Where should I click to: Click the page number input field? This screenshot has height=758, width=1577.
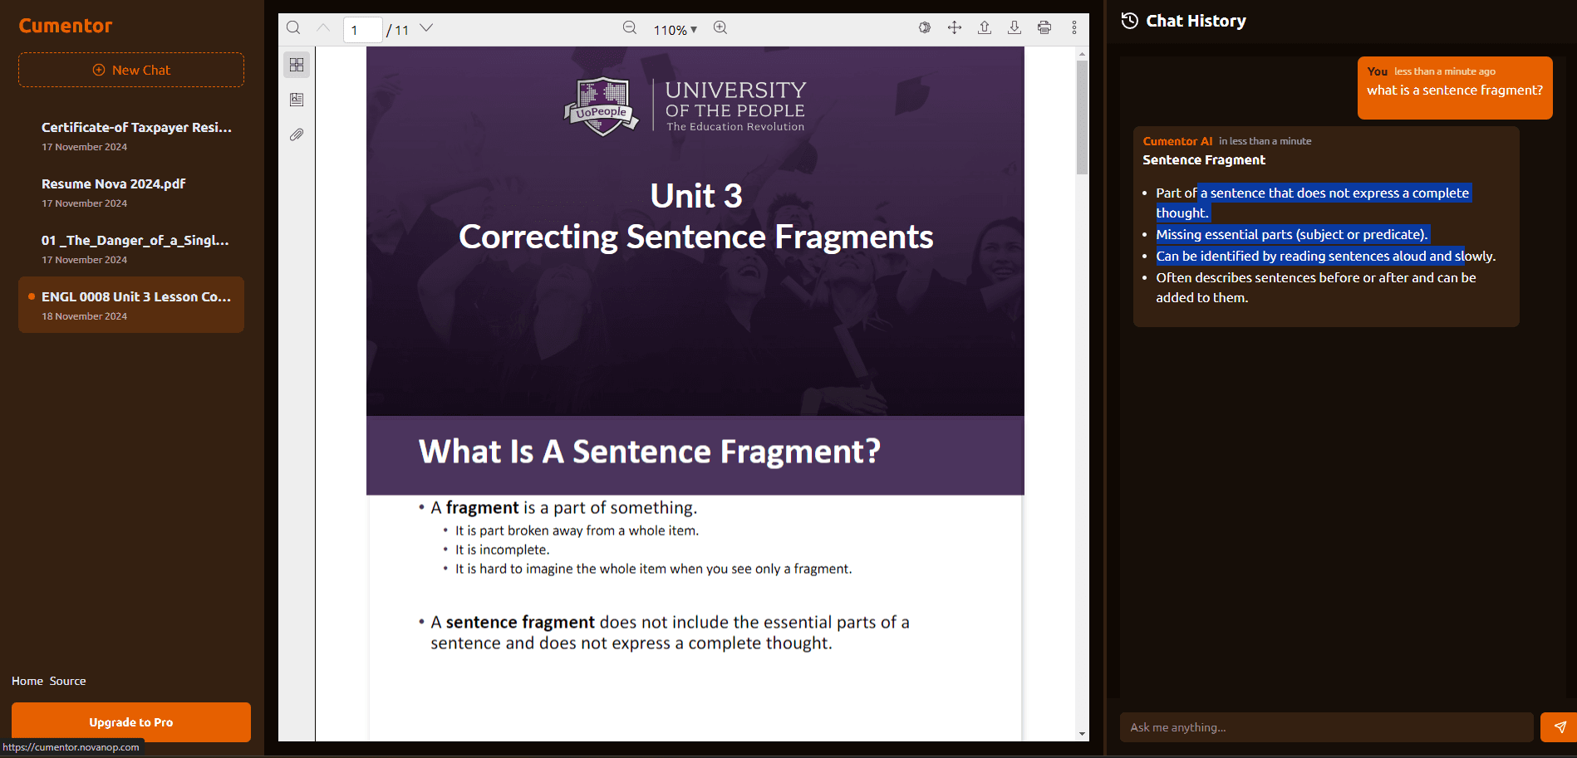point(363,30)
